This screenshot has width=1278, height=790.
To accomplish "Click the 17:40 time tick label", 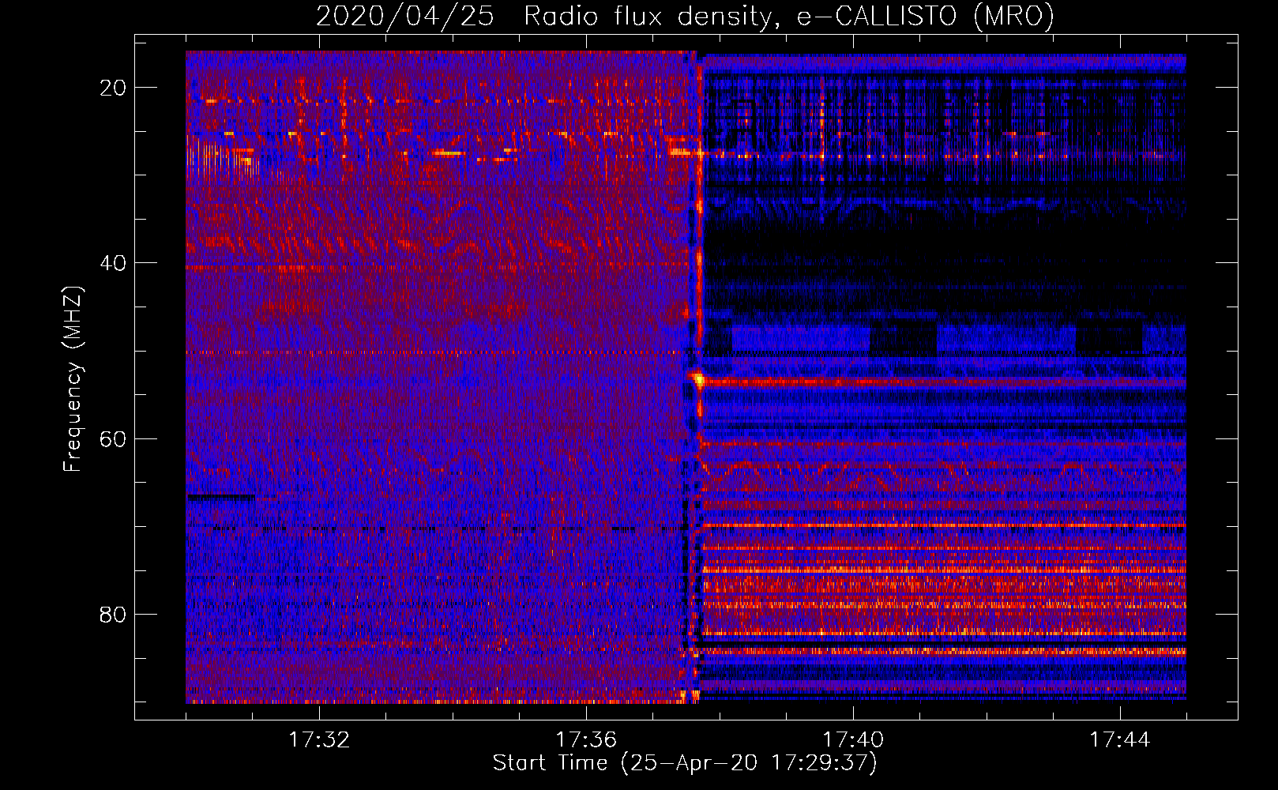I will pos(853,740).
